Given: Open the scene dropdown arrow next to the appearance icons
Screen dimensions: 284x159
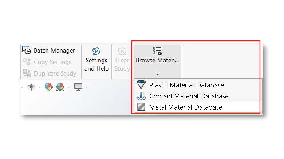Looking at the screenshot, I should click(x=69, y=87).
